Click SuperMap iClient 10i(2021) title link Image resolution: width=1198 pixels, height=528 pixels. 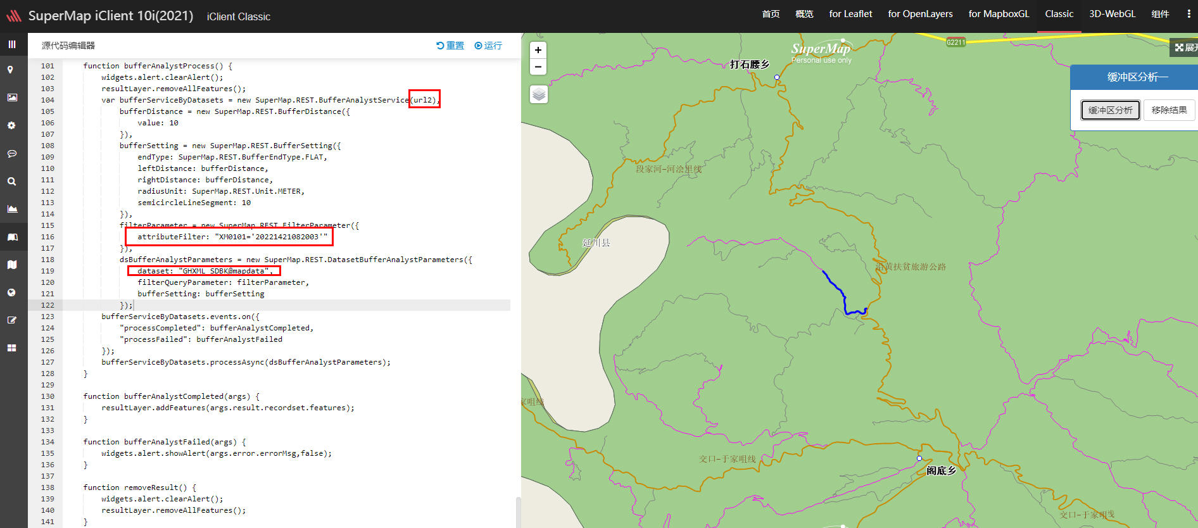pyautogui.click(x=111, y=16)
